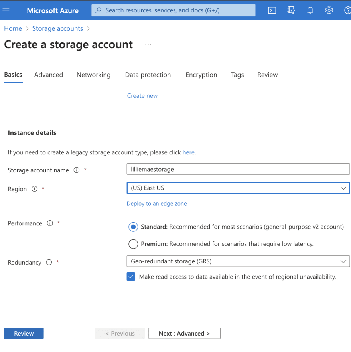The height and width of the screenshot is (352, 351).
Task: Show info tooltip for Redundancy
Action: point(49,262)
